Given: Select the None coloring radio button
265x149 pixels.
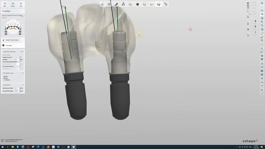Looking at the screenshot, I should tap(4, 78).
